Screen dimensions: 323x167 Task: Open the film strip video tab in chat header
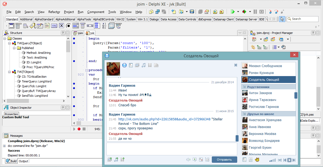pyautogui.click(x=150, y=65)
